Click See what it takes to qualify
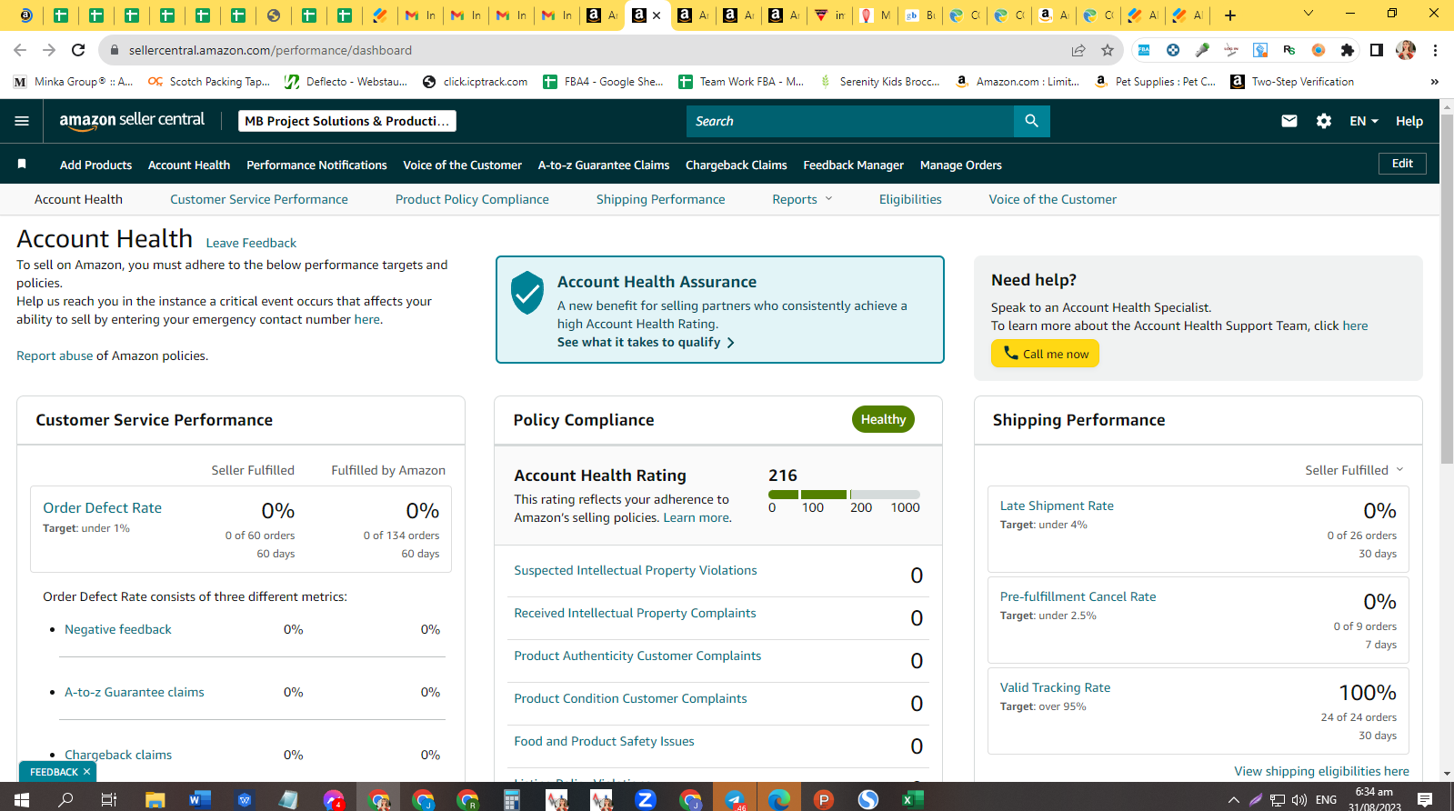Image resolution: width=1454 pixels, height=811 pixels. [646, 342]
